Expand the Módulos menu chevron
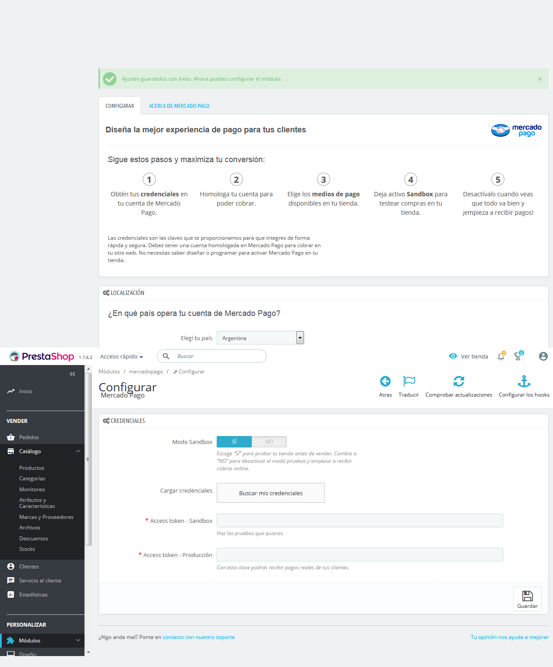This screenshot has width=553, height=667. point(78,641)
